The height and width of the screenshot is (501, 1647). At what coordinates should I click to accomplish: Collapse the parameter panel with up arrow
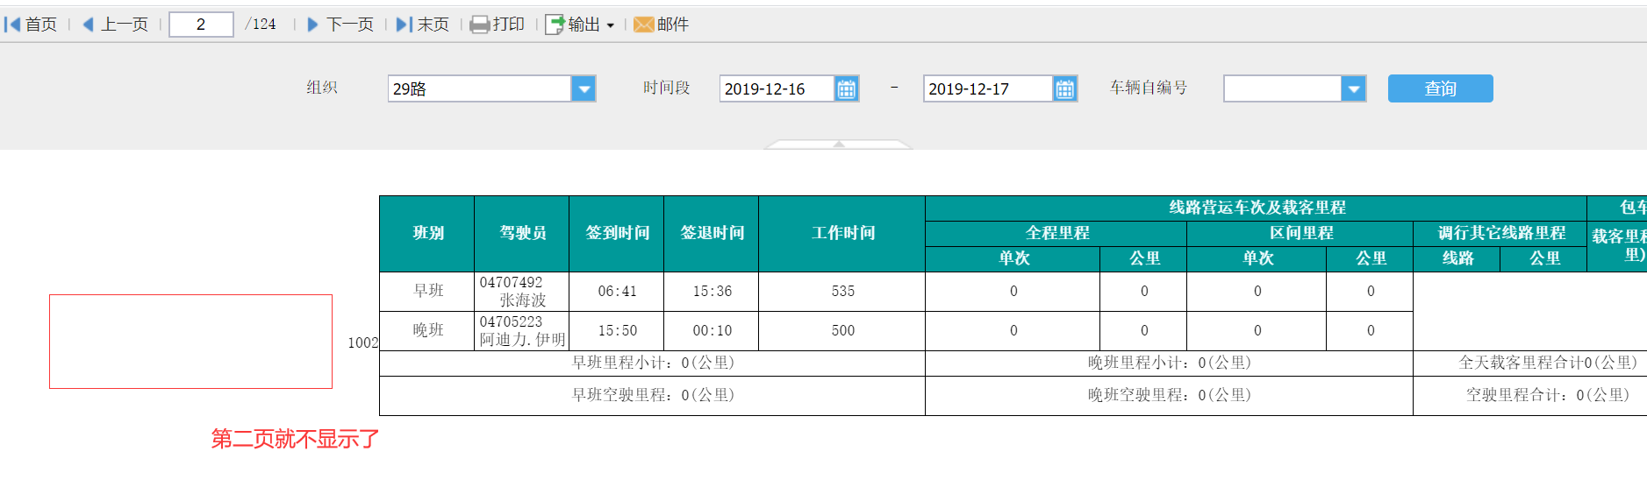[839, 144]
